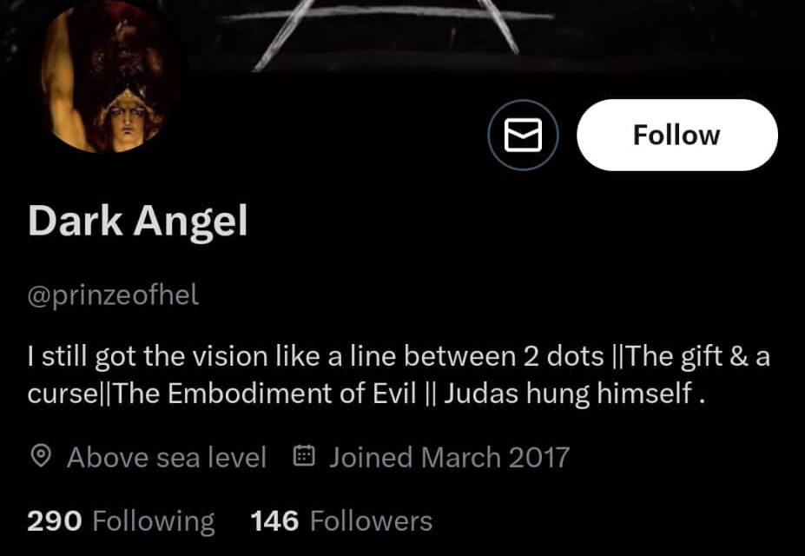Click 'Judas hung himself' in the bio
Screen dimensions: 805x556
point(568,394)
